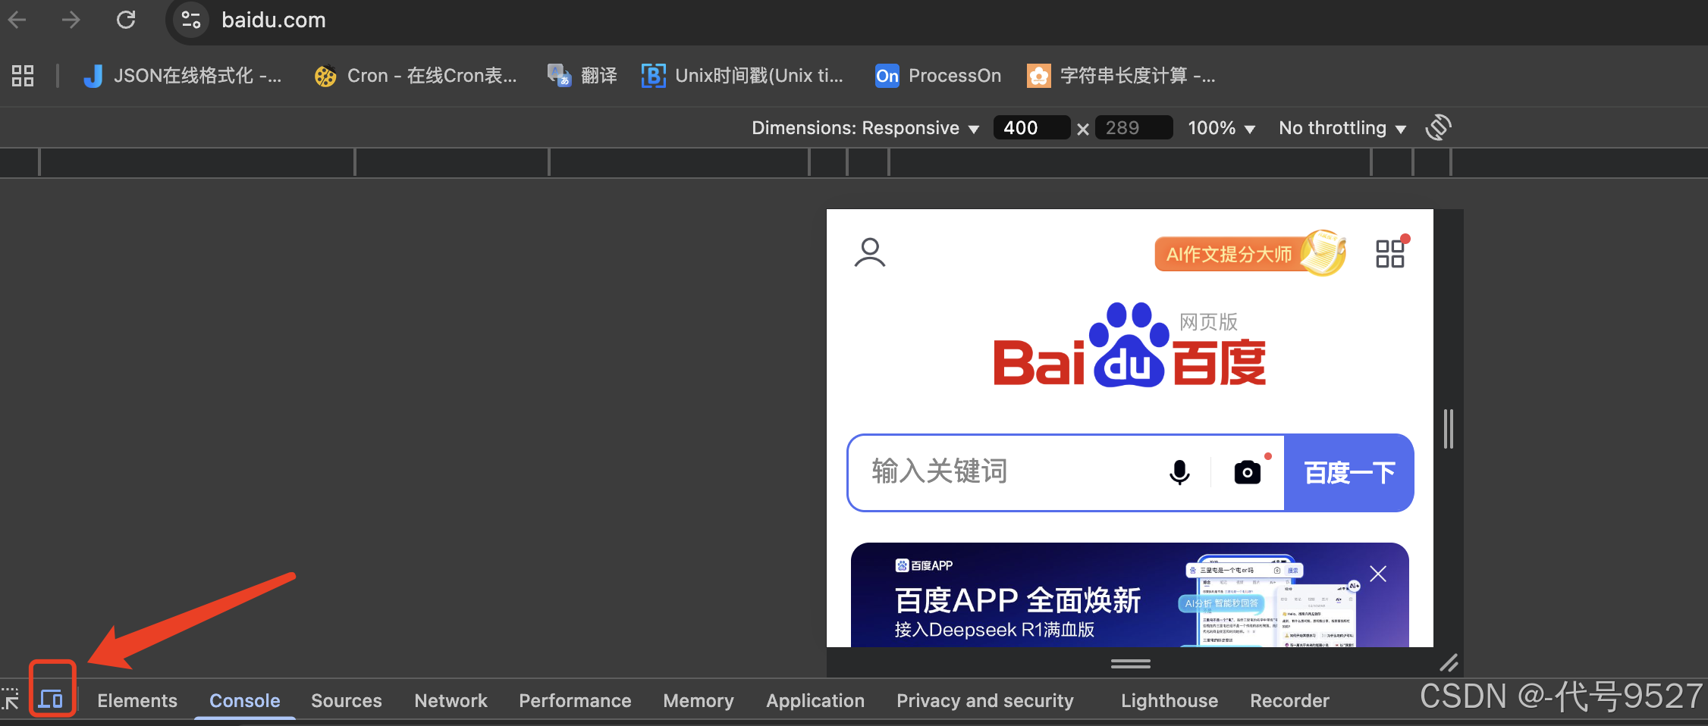Switch to the Application tab

(815, 701)
